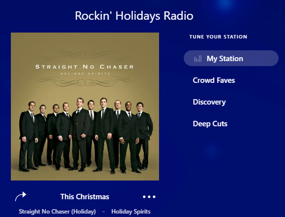Visit the Straight No Chaser (Holiday) artist page
Image resolution: width=285 pixels, height=217 pixels.
pos(57,212)
